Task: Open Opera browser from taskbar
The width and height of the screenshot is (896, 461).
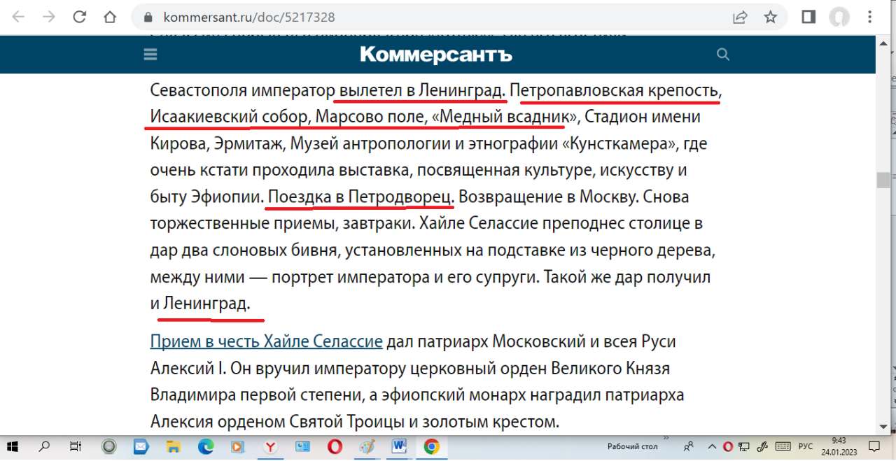Action: [x=335, y=446]
